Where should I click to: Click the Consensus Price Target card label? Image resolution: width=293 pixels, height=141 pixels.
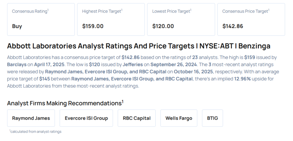[x=246, y=11]
